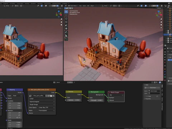172x129 pixels.
Task: Open the Alpha Premultiplied dropdown
Action: (x=47, y=110)
